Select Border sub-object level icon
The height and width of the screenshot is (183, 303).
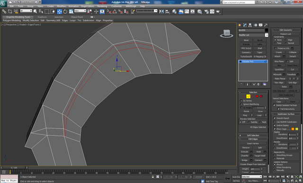252,96
